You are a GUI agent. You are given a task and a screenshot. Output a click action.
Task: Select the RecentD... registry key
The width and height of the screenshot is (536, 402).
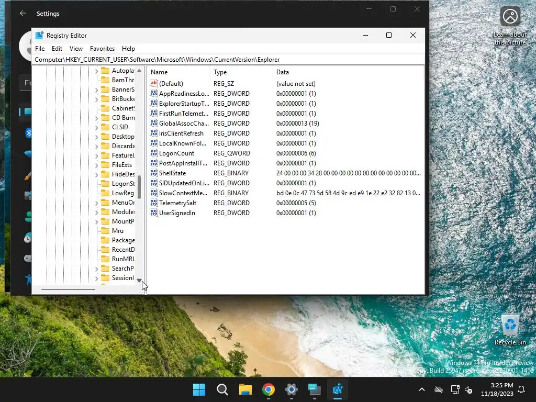pos(123,250)
